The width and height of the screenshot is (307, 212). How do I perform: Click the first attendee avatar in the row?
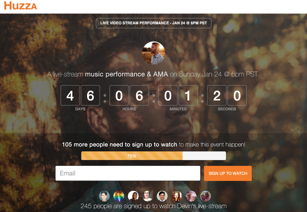pos(104,196)
